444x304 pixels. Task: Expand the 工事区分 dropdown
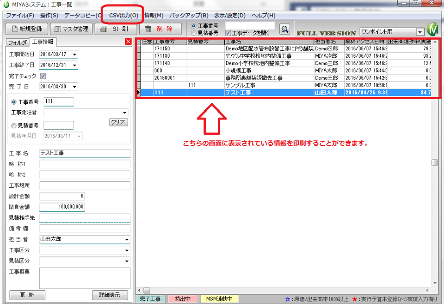[x=127, y=250]
